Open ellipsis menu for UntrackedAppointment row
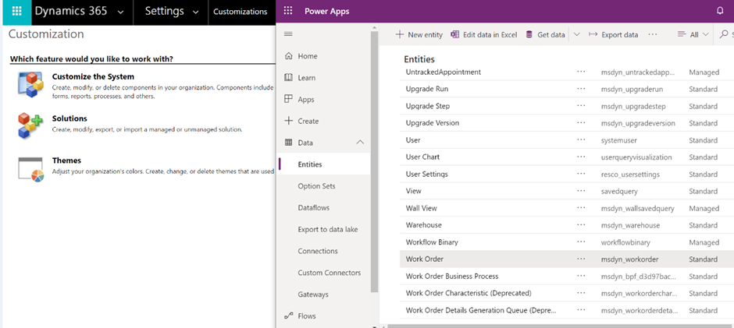 582,72
